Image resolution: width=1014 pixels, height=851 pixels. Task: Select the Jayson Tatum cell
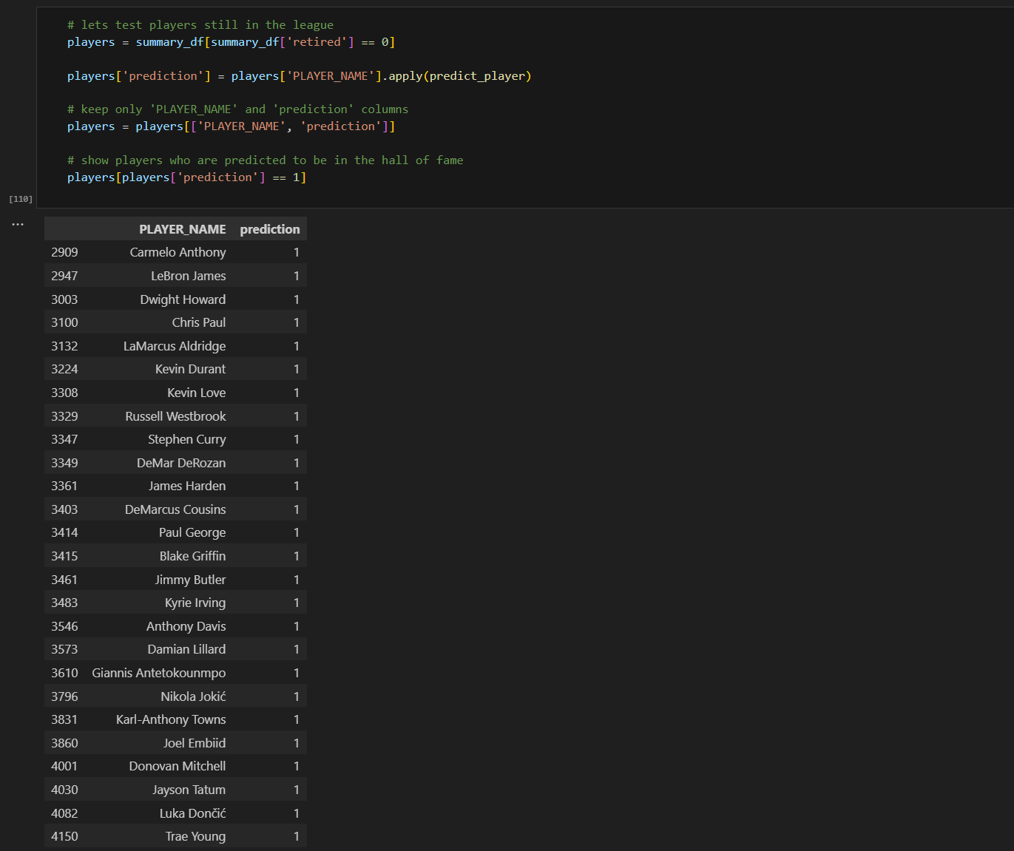[x=189, y=790]
